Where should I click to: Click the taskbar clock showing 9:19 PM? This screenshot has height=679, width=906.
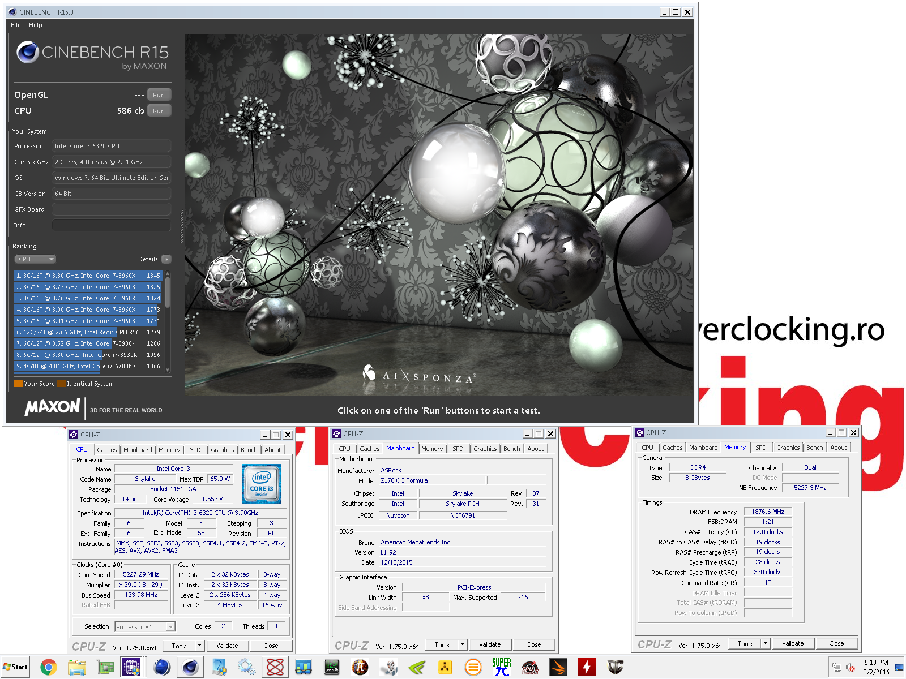(x=876, y=667)
